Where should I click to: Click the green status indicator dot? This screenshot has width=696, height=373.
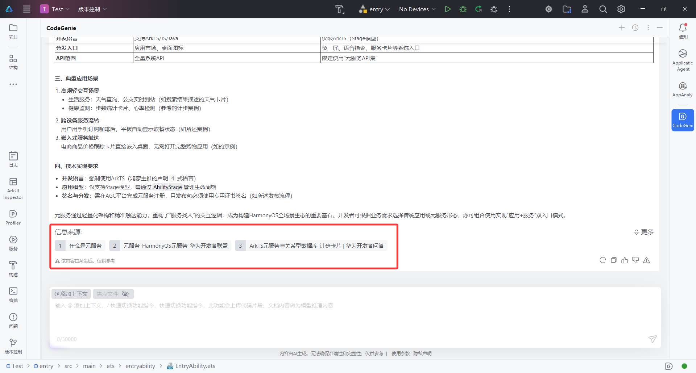pyautogui.click(x=684, y=366)
